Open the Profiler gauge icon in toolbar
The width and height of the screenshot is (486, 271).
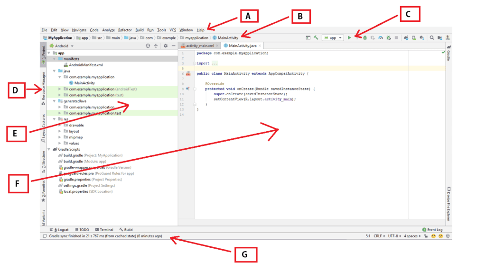click(381, 37)
